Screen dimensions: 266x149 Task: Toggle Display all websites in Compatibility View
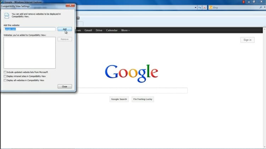tap(5, 80)
